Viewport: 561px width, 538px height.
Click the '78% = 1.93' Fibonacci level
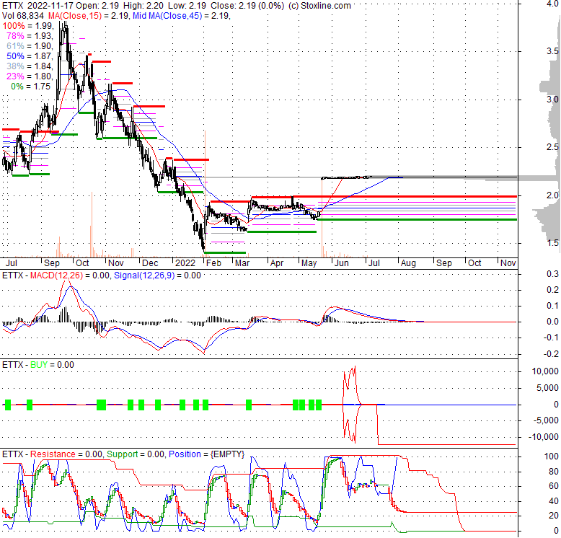30,36
